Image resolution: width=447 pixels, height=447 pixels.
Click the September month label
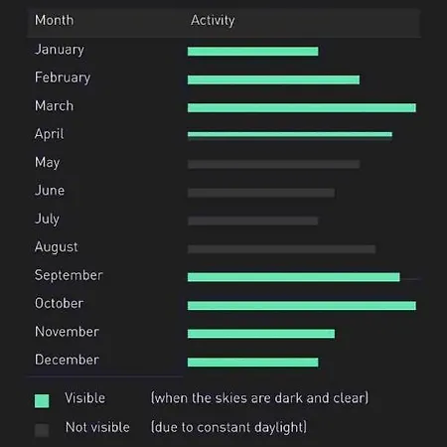point(69,275)
